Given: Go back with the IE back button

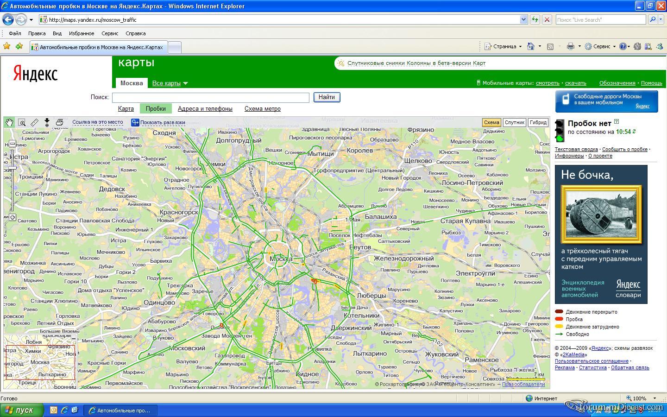Looking at the screenshot, I should 8,19.
